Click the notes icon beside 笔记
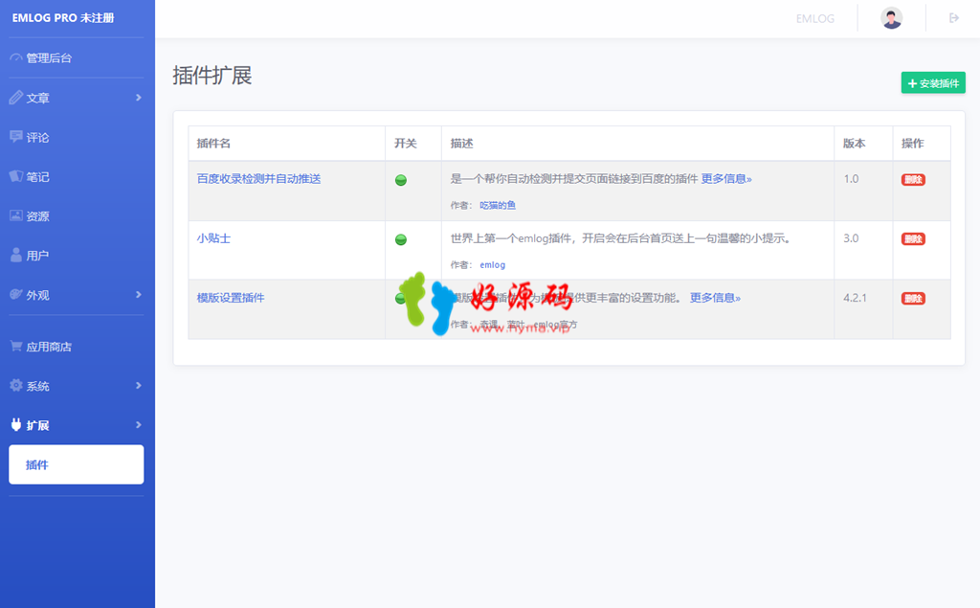 15,176
